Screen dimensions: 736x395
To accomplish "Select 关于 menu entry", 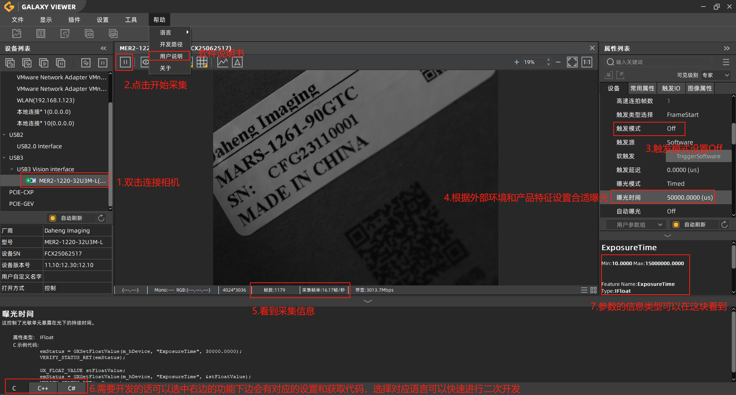I will pos(170,68).
